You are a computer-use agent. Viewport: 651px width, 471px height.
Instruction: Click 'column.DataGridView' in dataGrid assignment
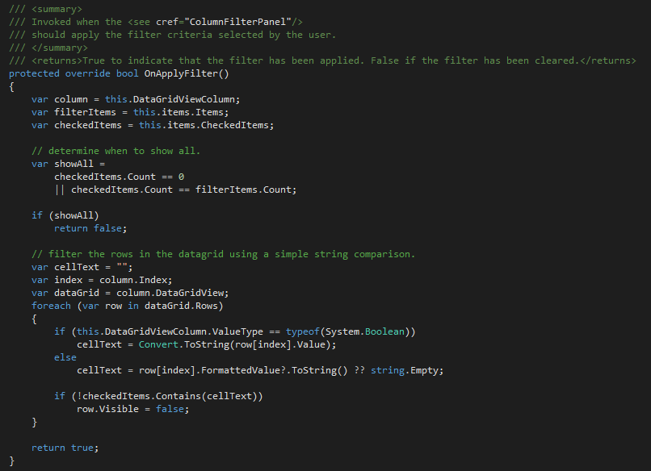[x=170, y=293]
